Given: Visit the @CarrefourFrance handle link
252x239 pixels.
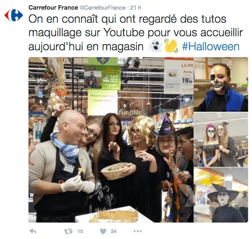Looking at the screenshot, I should coord(103,8).
